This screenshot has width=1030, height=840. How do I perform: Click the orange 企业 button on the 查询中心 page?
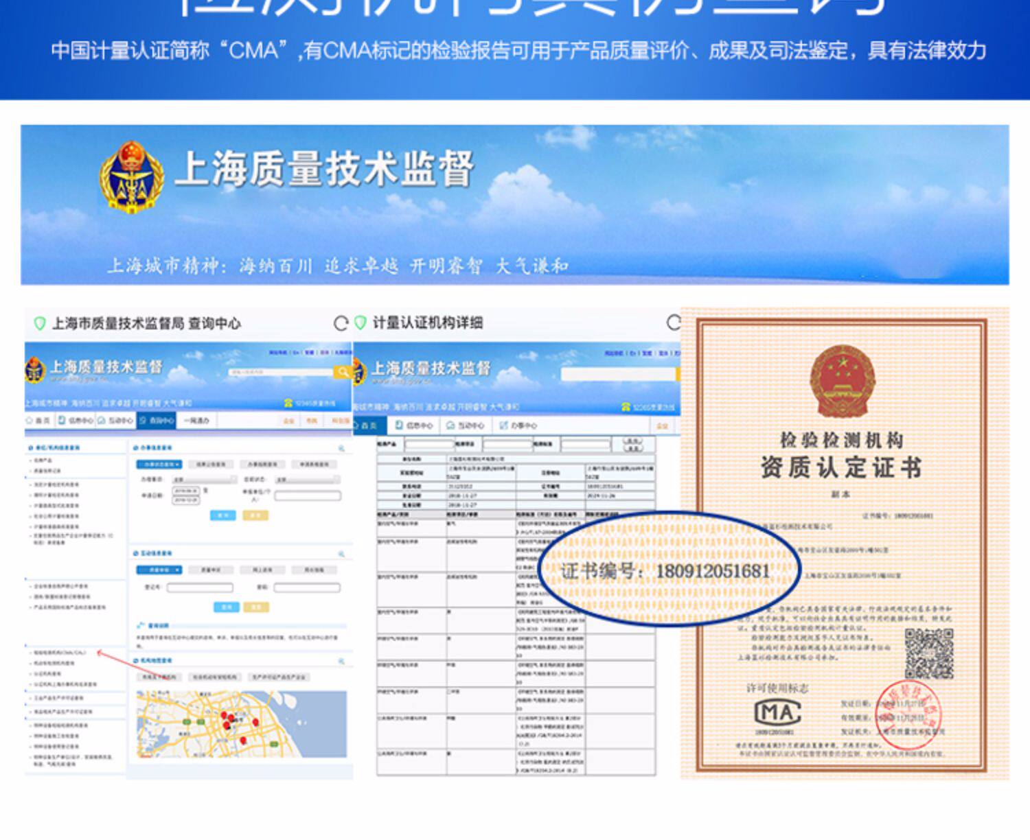pyautogui.click(x=288, y=421)
